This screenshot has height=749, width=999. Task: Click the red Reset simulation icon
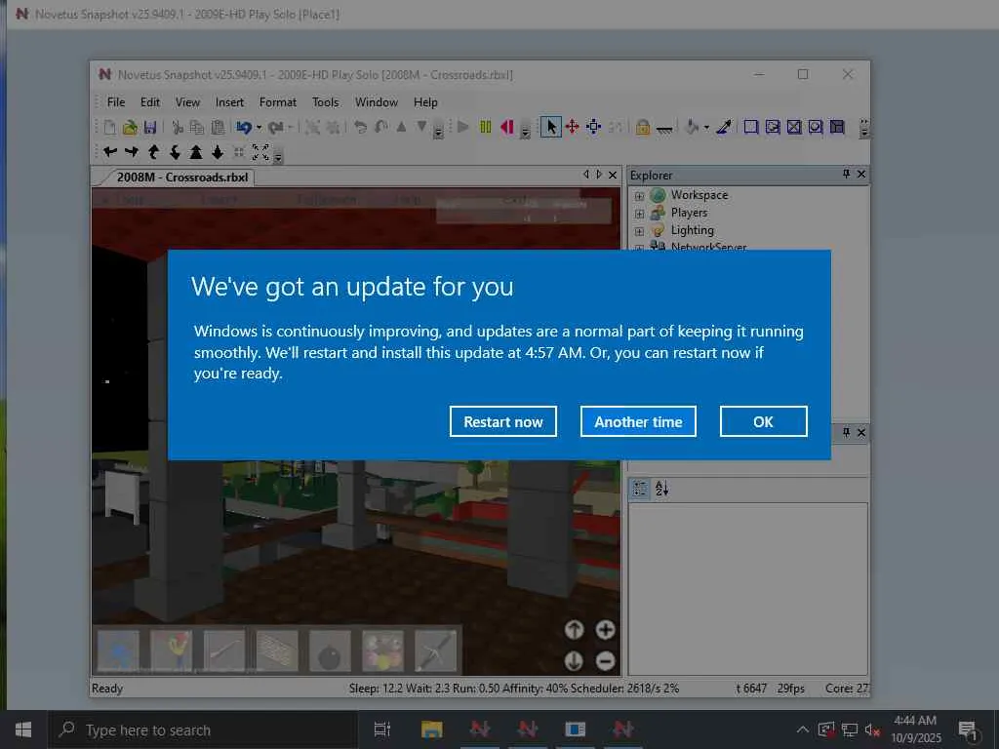[x=507, y=128]
